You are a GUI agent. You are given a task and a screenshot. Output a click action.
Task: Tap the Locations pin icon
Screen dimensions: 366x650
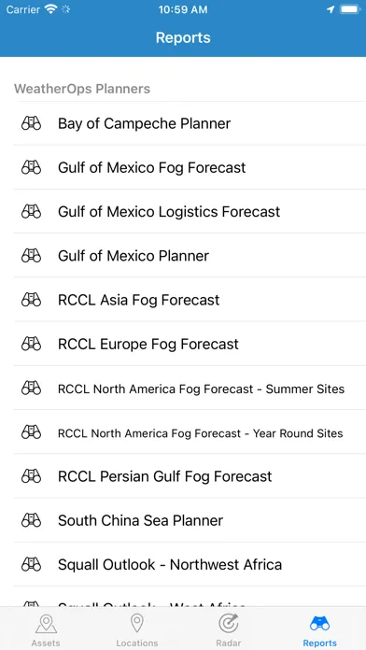click(137, 624)
